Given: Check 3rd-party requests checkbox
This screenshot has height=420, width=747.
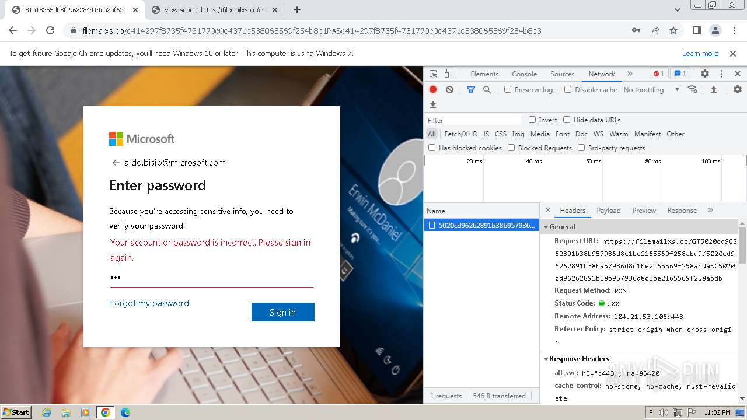Looking at the screenshot, I should [x=581, y=148].
